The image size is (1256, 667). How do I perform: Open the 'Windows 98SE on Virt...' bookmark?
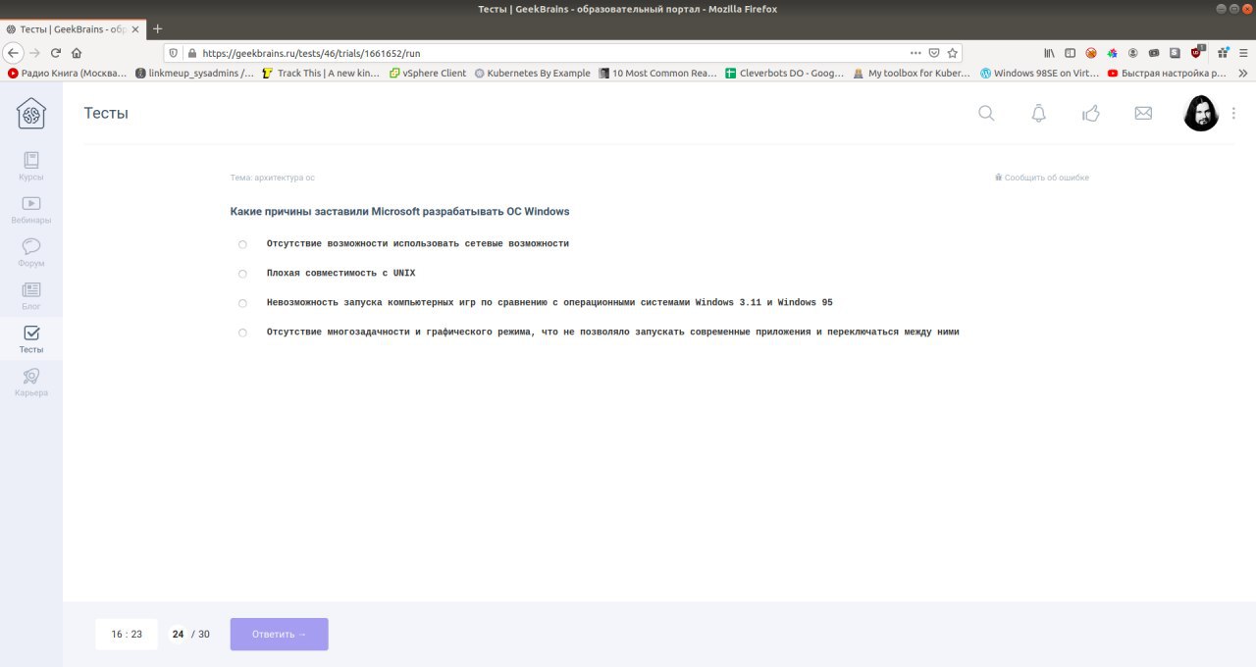pos(1039,73)
